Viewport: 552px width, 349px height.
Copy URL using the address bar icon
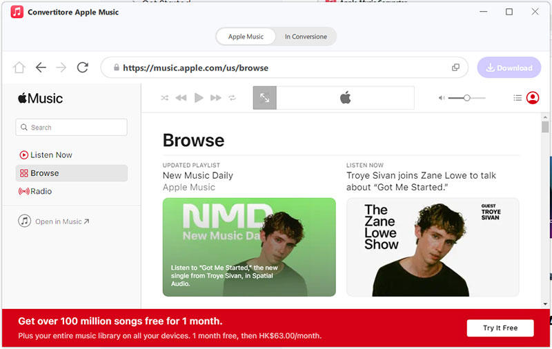(x=455, y=67)
